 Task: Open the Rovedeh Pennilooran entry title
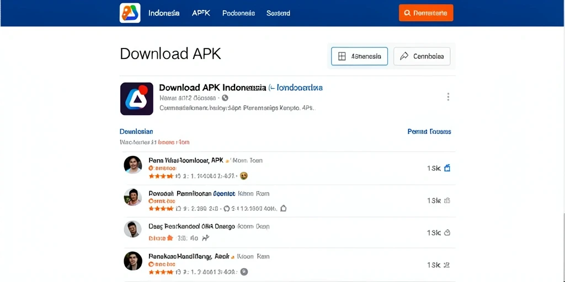tap(179, 193)
